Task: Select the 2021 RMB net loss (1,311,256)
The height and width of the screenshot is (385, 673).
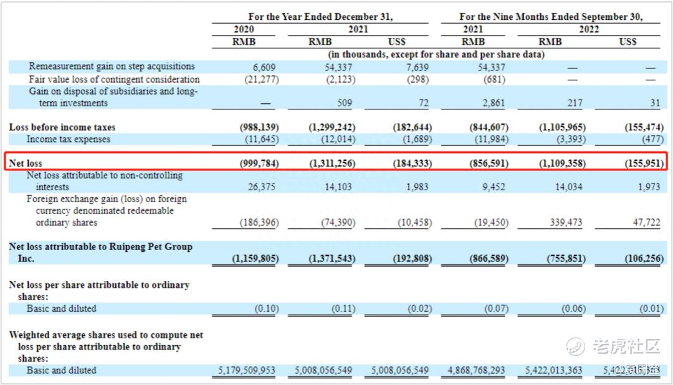Action: click(x=332, y=163)
